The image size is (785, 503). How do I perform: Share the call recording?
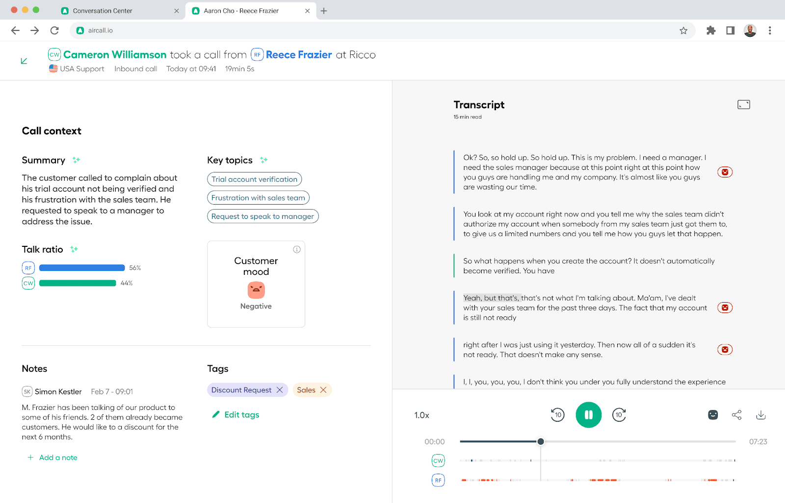[x=736, y=415]
